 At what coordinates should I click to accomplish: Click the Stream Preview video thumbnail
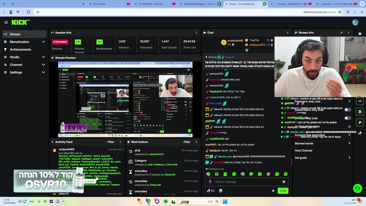pyautogui.click(x=125, y=99)
